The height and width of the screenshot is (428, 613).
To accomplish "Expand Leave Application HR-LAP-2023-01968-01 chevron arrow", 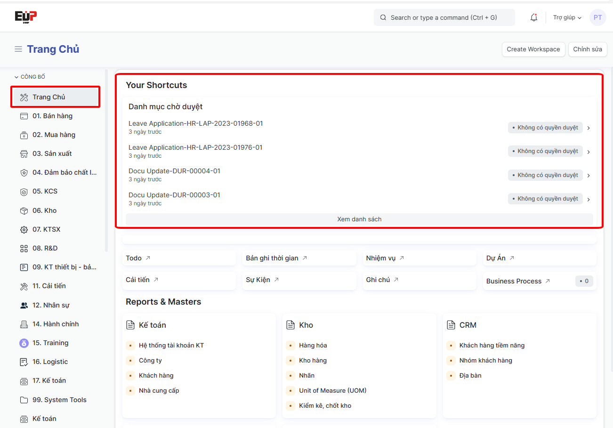I will click(589, 128).
